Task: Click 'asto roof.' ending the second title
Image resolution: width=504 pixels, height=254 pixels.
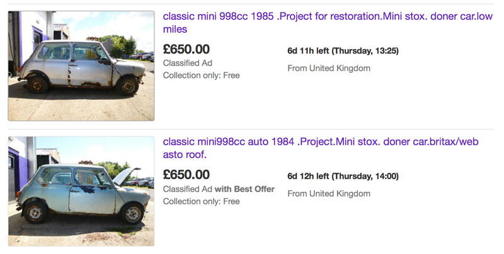Action: tap(185, 155)
